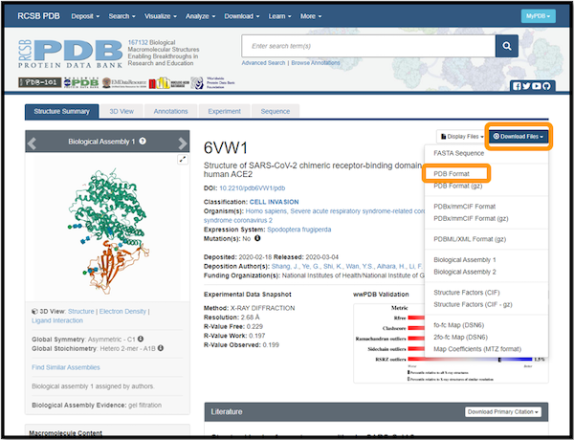This screenshot has width=574, height=440.
Task: Click the RSRZ outliers validation slider bar
Action: click(x=470, y=359)
